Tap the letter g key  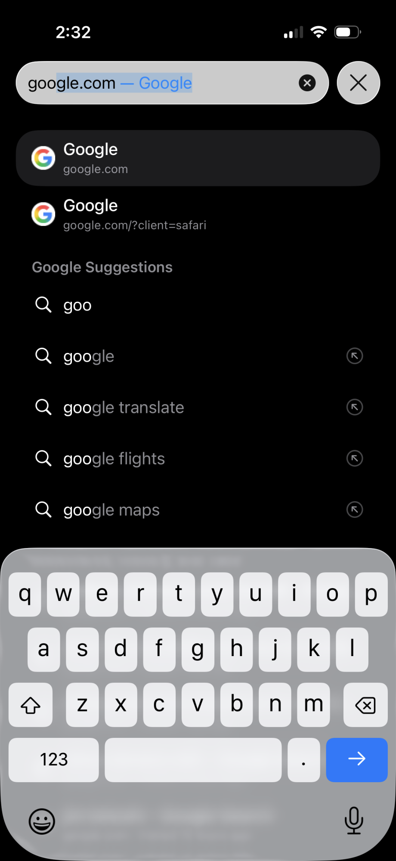click(x=198, y=650)
